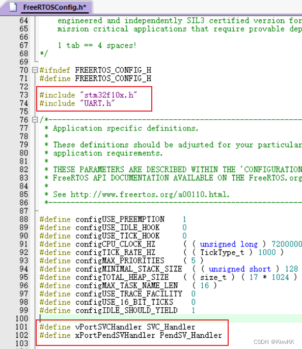Click value 128 in configMINIMAL_STACK_SIZE line
The width and height of the screenshot is (302, 349).
point(291,269)
